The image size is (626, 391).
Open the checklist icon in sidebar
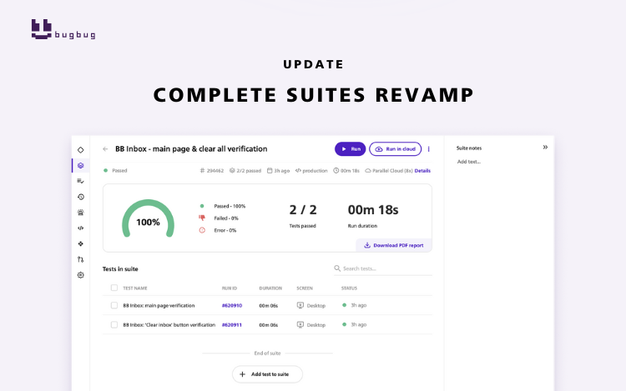point(80,181)
